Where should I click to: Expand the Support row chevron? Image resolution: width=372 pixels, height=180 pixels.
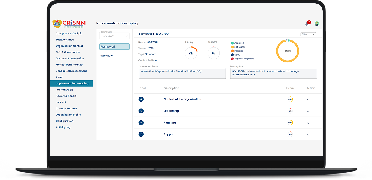tap(308, 135)
